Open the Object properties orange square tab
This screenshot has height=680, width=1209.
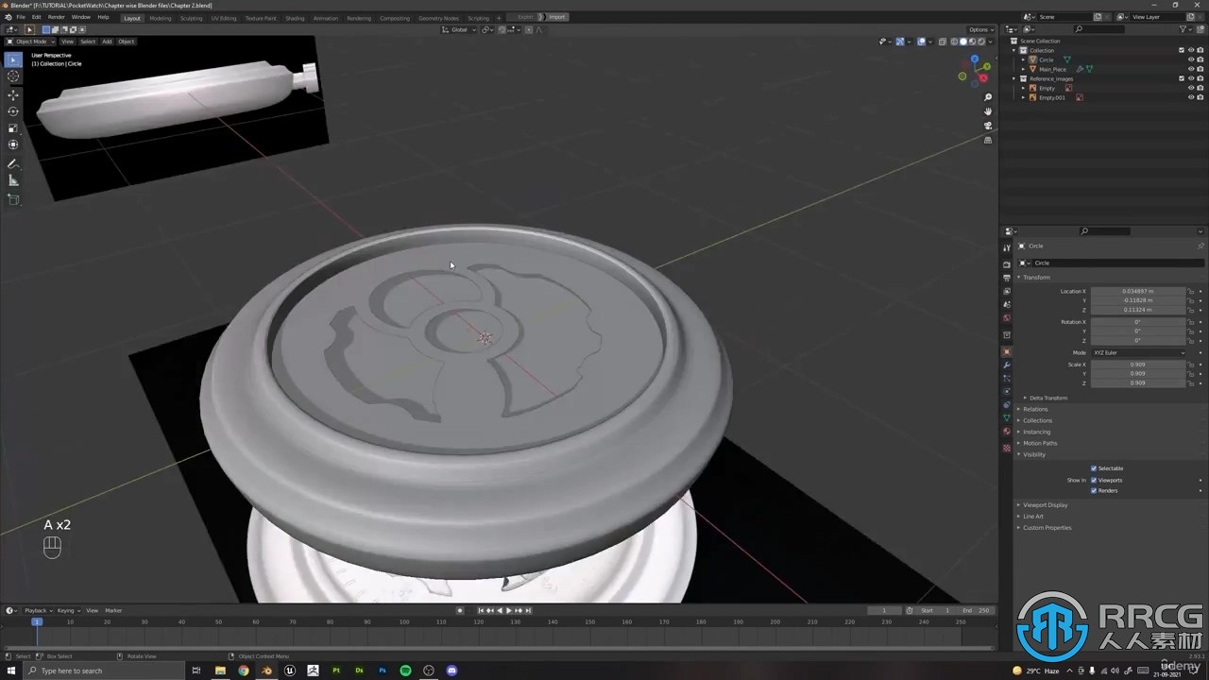(1007, 352)
